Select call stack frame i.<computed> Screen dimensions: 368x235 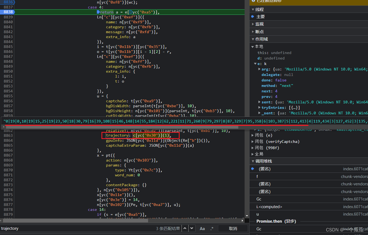coord(309,207)
